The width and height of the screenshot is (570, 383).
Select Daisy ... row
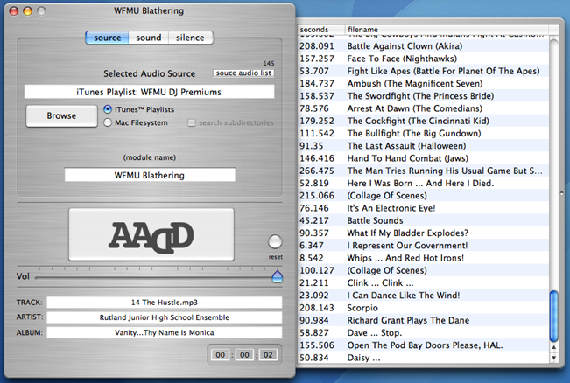(x=423, y=358)
